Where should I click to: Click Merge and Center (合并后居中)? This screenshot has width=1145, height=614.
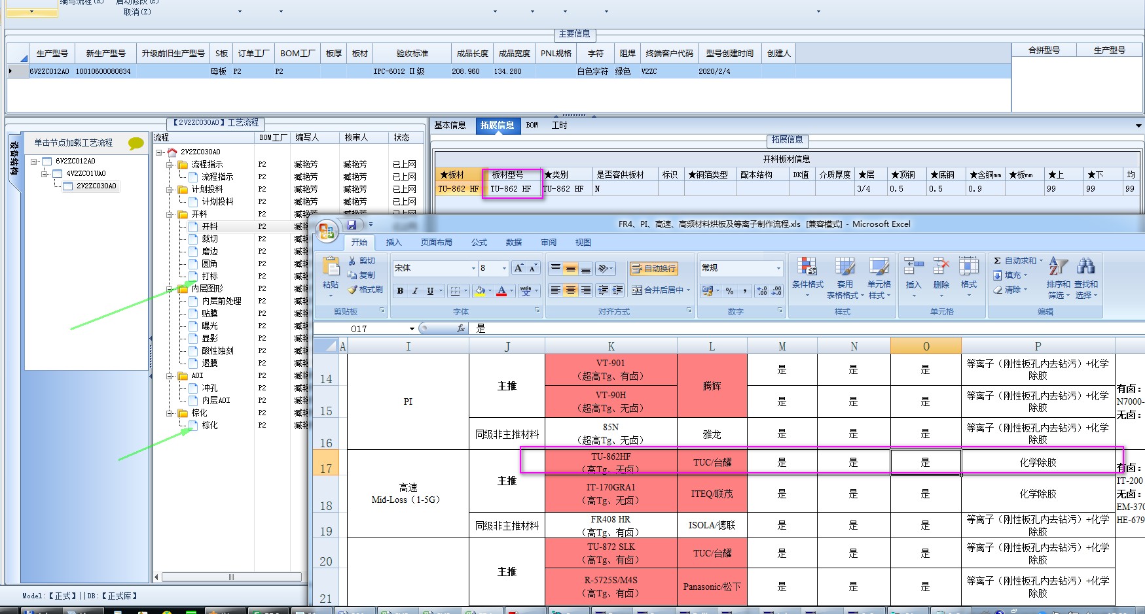657,290
